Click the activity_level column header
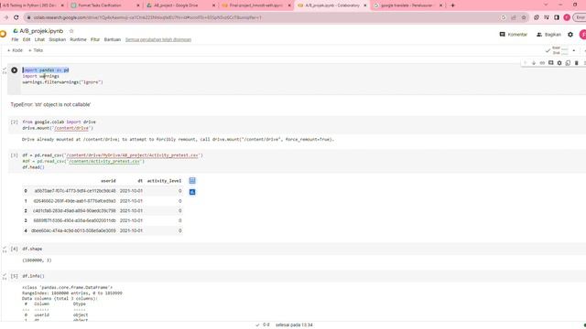 click(x=164, y=181)
